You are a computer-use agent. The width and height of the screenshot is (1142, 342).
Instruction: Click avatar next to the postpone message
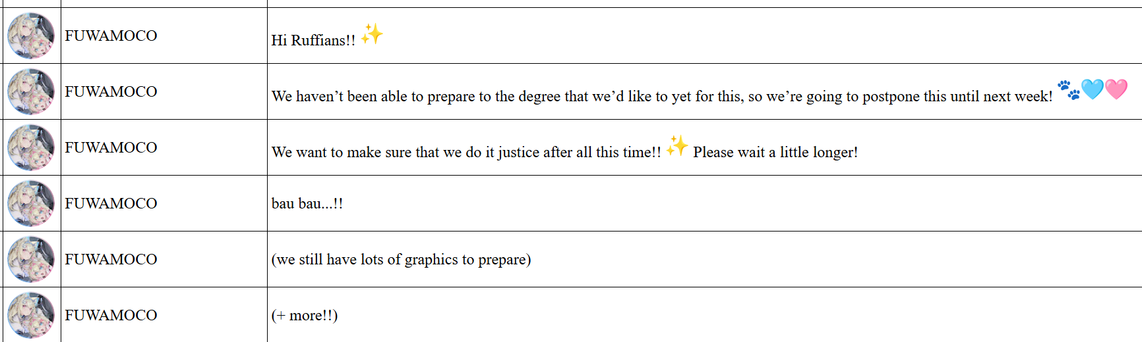pos(31,91)
